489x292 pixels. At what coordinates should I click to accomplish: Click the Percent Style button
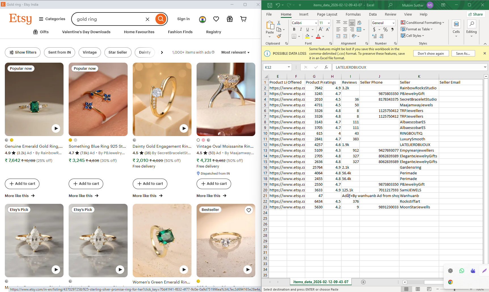pos(385,29)
